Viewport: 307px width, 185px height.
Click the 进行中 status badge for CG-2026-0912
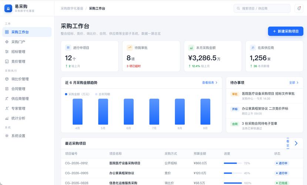coord(281,163)
